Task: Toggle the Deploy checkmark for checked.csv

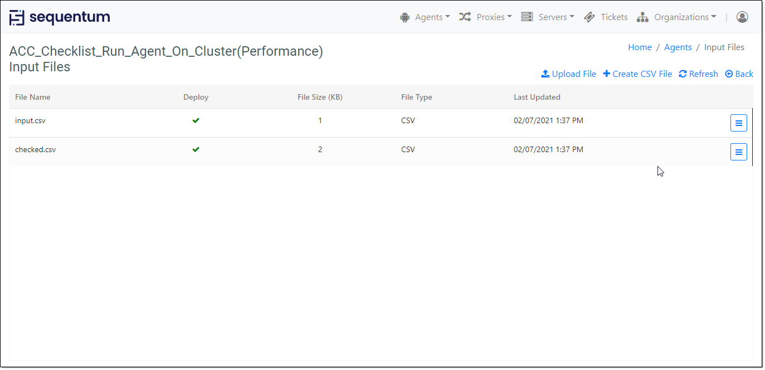Action: pos(196,149)
